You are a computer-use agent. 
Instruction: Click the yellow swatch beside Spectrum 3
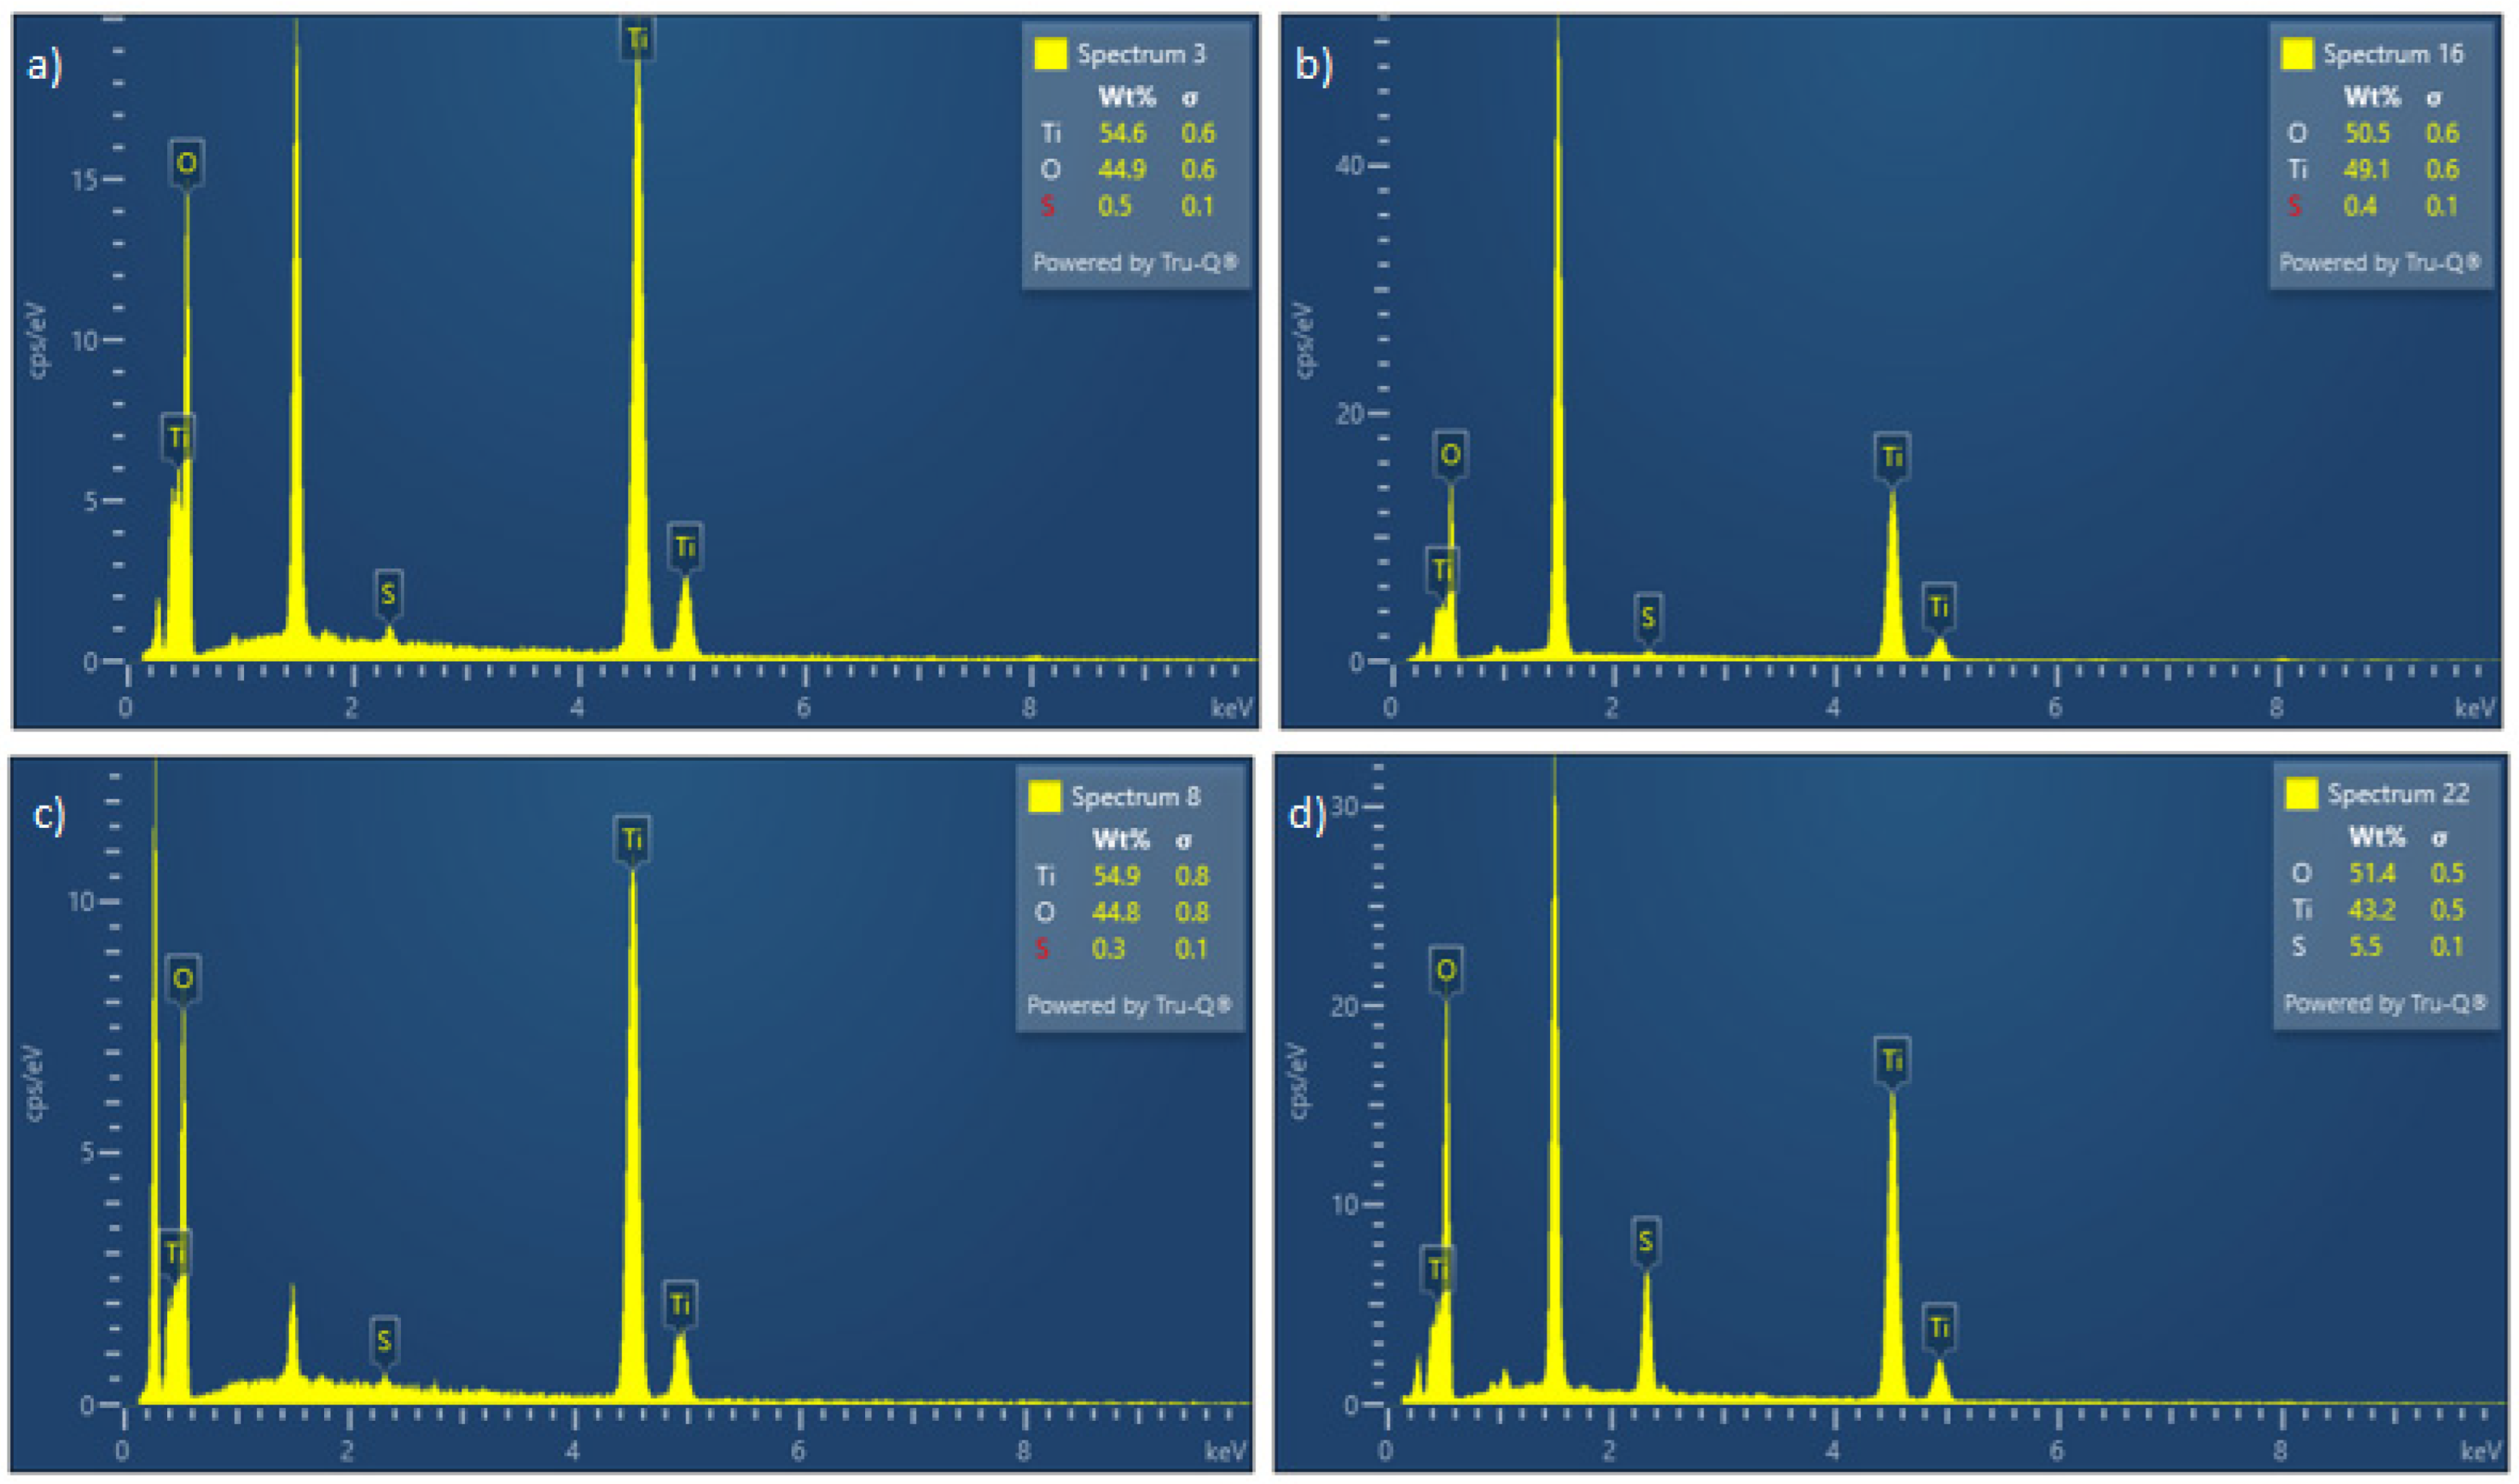(1051, 54)
